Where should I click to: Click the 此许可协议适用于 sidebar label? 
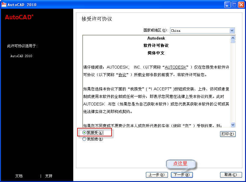[22, 46]
